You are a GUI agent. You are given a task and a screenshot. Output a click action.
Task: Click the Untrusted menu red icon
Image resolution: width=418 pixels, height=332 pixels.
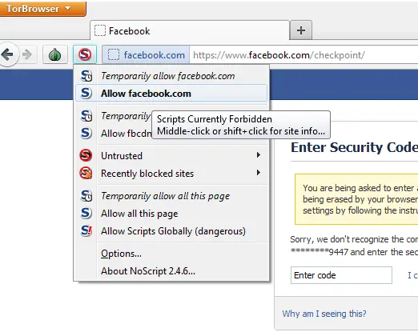click(86, 155)
